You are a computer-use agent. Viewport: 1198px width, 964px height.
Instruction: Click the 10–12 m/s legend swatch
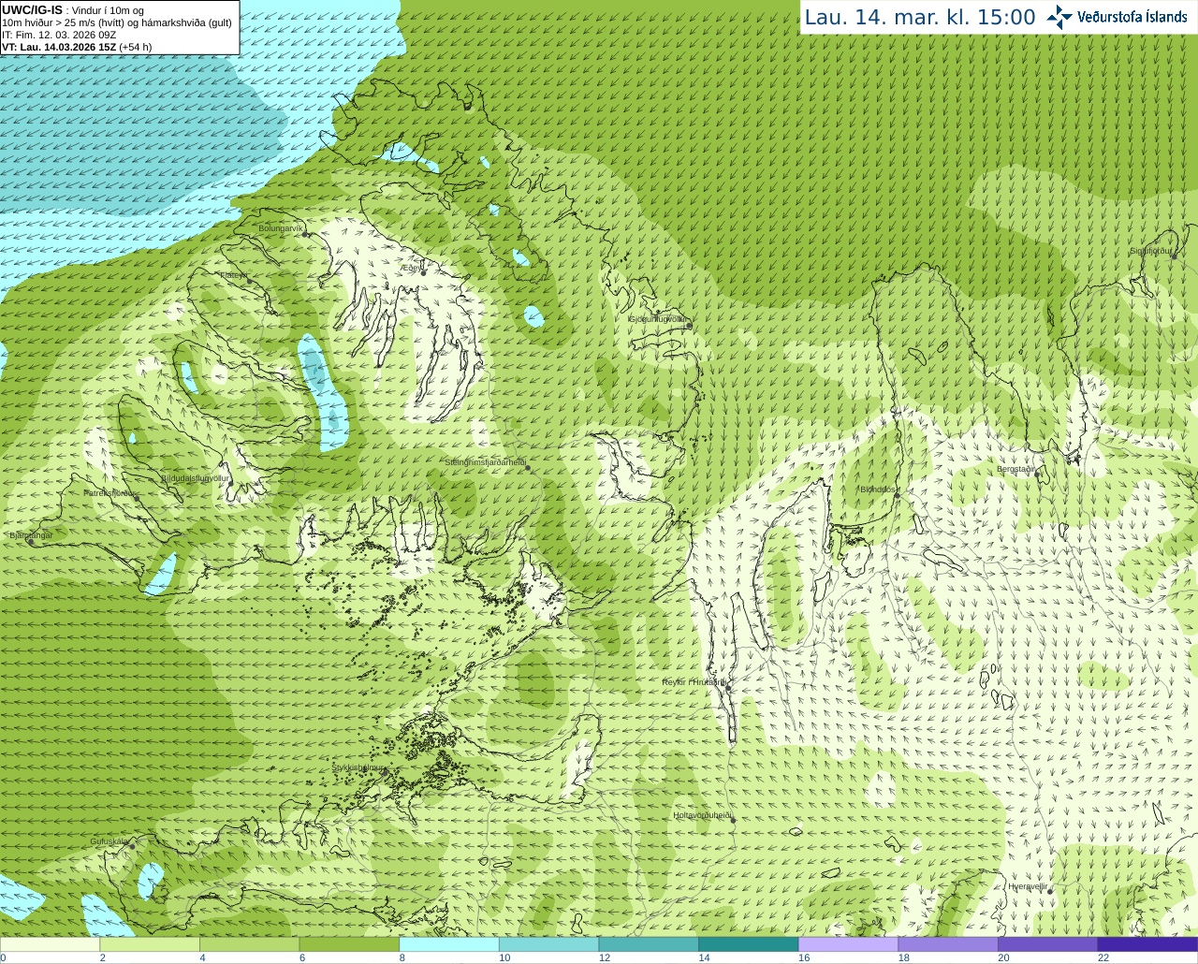[548, 944]
